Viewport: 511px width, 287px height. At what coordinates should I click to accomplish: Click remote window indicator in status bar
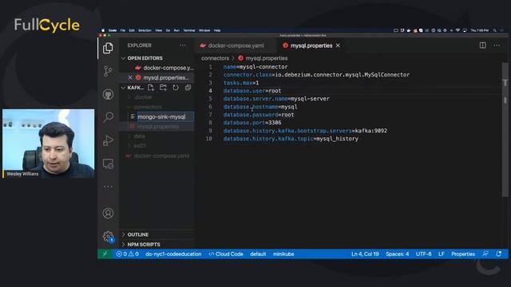click(x=105, y=254)
